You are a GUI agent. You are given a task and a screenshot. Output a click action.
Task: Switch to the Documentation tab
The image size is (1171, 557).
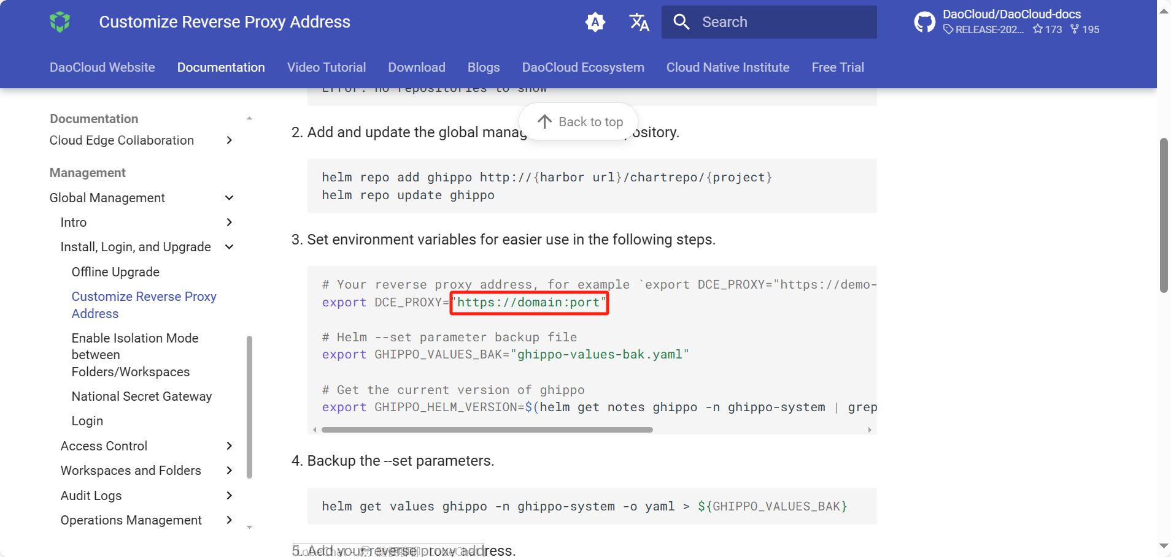click(221, 67)
